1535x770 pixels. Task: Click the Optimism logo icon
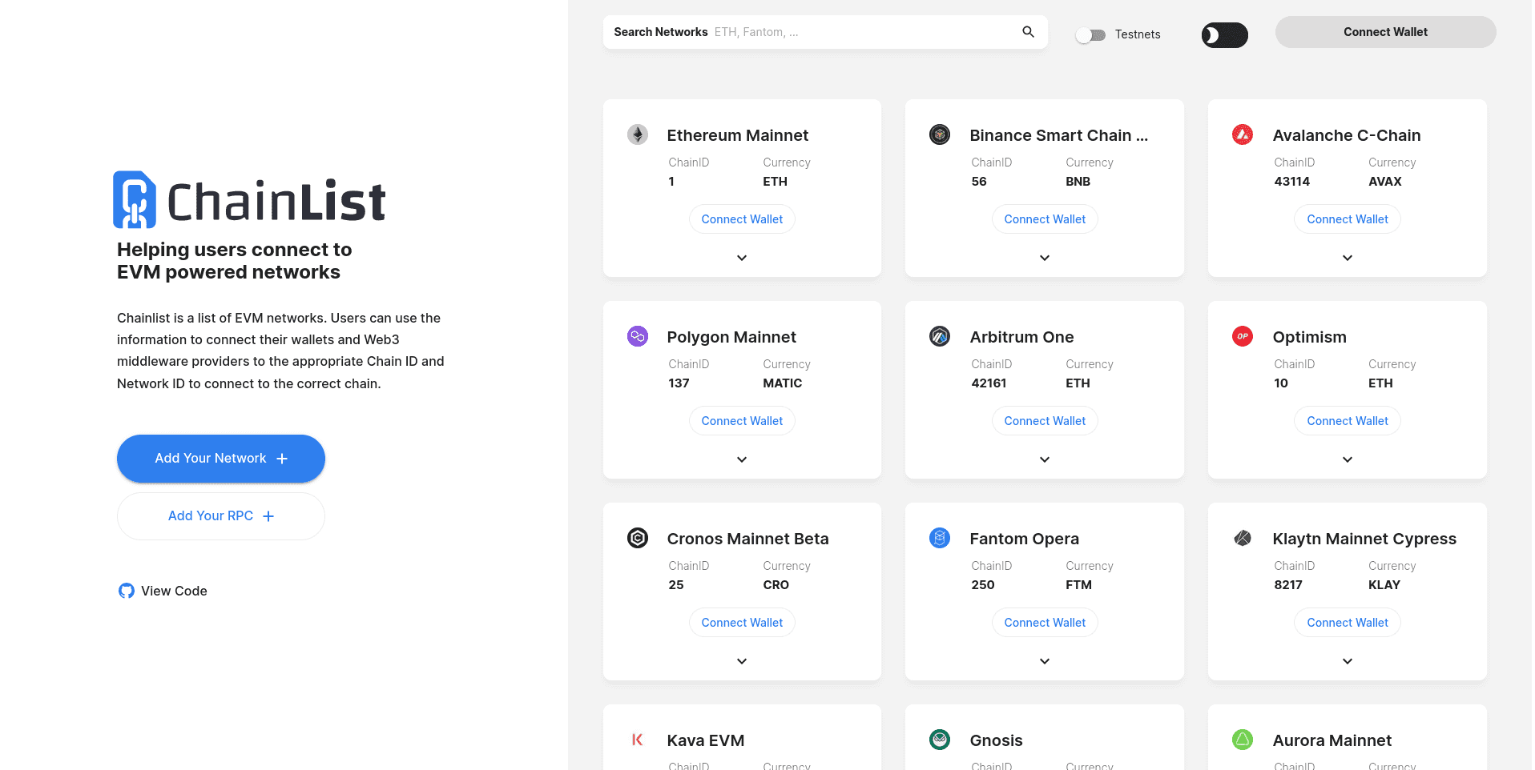tap(1243, 336)
